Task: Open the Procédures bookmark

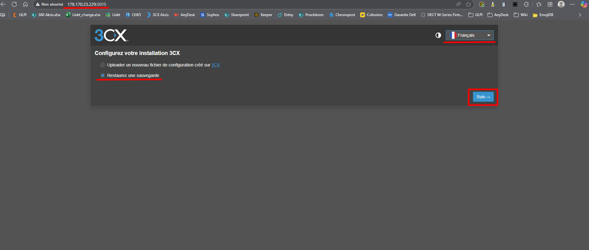Action: [x=311, y=15]
